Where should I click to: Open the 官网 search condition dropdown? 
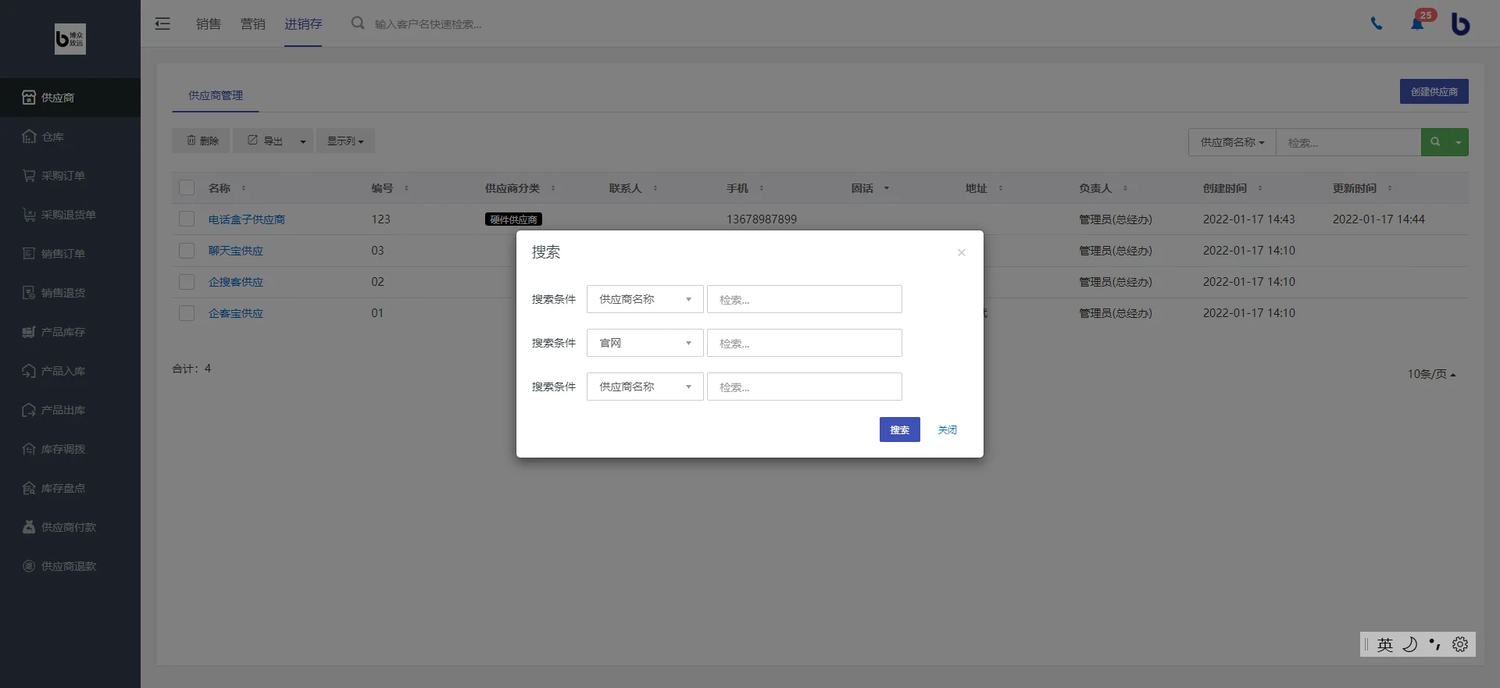click(645, 343)
